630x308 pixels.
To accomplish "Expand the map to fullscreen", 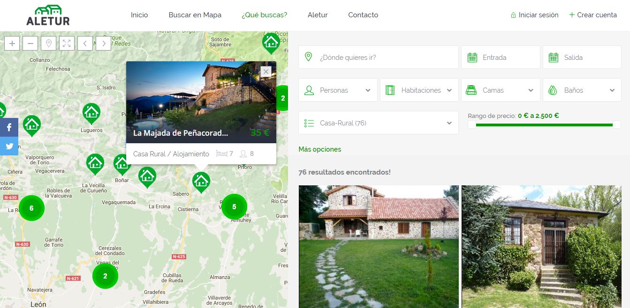I will pyautogui.click(x=67, y=44).
